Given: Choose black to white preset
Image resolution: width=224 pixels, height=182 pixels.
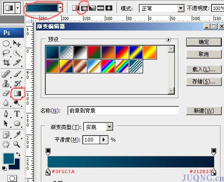Looking at the screenshot, I should [80, 52].
